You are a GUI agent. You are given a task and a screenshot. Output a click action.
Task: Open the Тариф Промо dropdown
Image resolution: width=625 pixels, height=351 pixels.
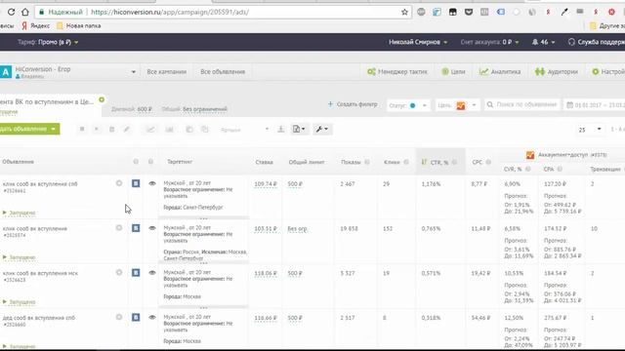click(x=48, y=42)
